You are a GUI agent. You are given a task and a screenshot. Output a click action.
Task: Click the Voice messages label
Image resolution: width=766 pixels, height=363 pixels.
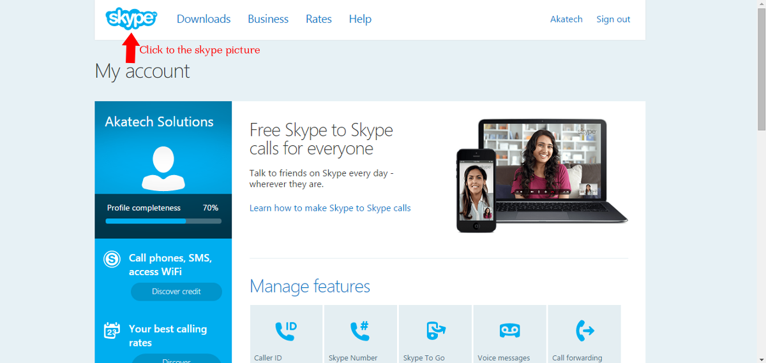click(504, 358)
